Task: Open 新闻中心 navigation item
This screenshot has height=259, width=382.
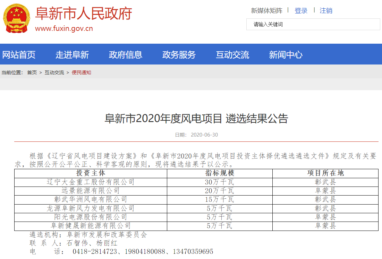Action: (x=286, y=54)
